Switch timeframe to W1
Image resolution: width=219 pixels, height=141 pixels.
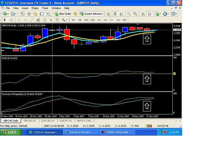click(118, 20)
